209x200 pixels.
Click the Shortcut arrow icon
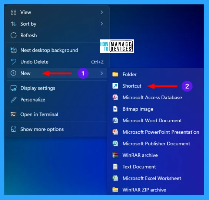[x=115, y=86]
